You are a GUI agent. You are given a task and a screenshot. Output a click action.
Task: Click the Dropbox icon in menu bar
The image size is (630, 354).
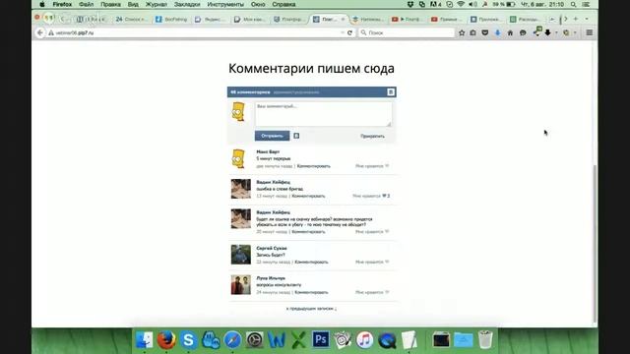[x=410, y=4]
